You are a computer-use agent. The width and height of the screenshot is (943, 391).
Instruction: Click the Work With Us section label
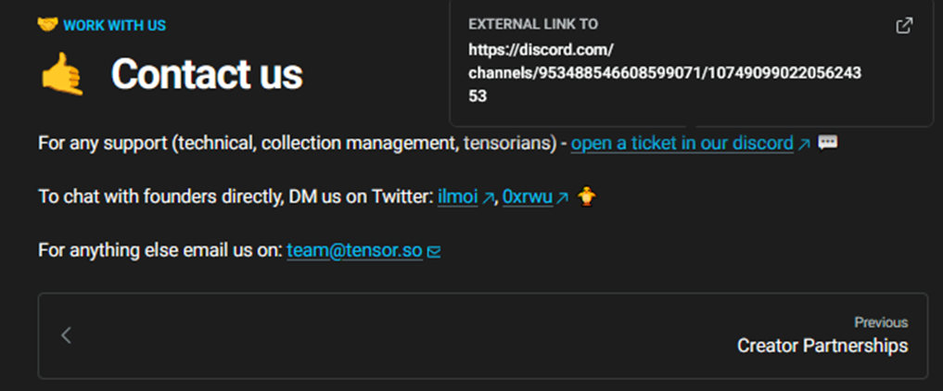pyautogui.click(x=114, y=25)
